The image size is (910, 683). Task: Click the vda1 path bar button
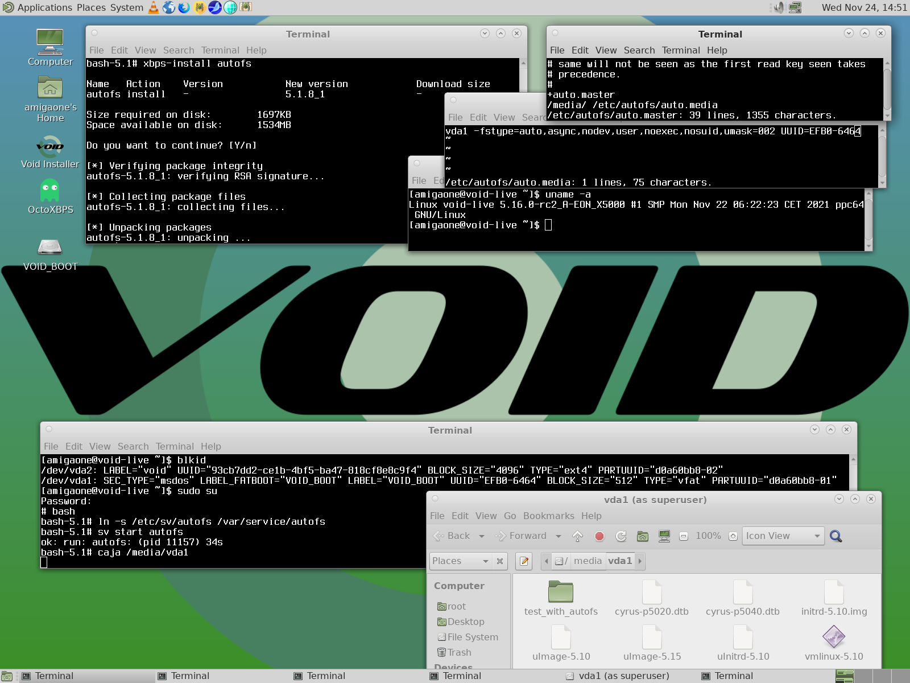pos(620,561)
